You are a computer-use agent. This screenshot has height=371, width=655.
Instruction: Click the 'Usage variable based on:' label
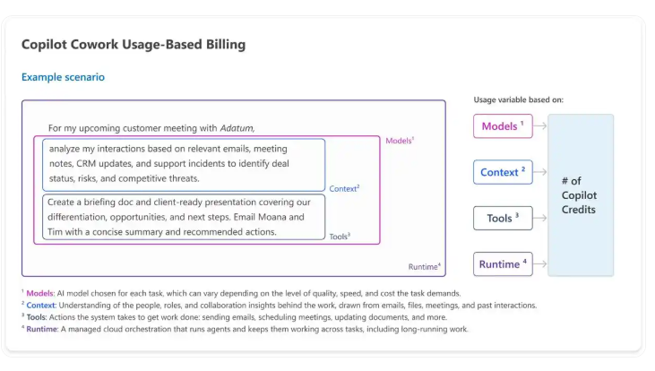click(519, 99)
